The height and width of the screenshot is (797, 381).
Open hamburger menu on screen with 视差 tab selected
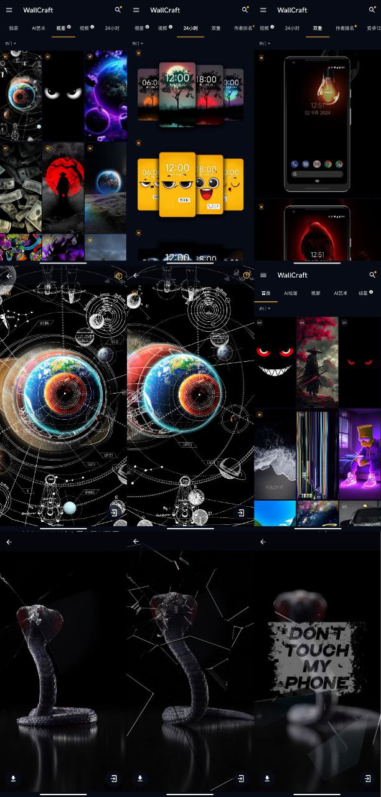click(9, 10)
